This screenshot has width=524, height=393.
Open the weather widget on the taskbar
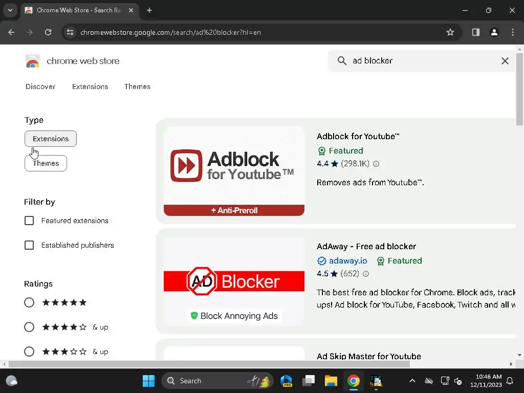tap(12, 381)
